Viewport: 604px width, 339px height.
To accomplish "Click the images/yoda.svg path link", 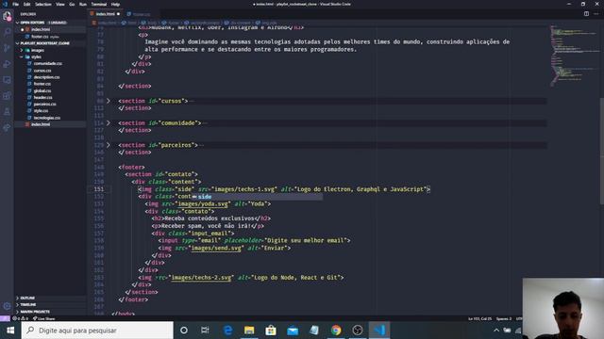I will [x=202, y=204].
